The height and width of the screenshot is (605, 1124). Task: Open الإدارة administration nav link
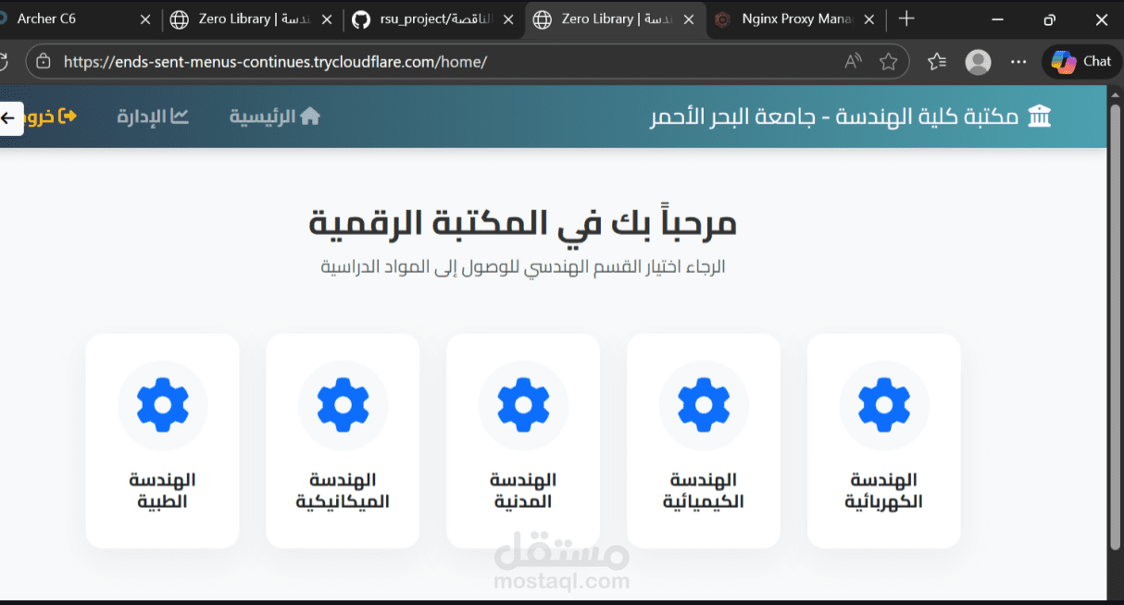tap(153, 117)
